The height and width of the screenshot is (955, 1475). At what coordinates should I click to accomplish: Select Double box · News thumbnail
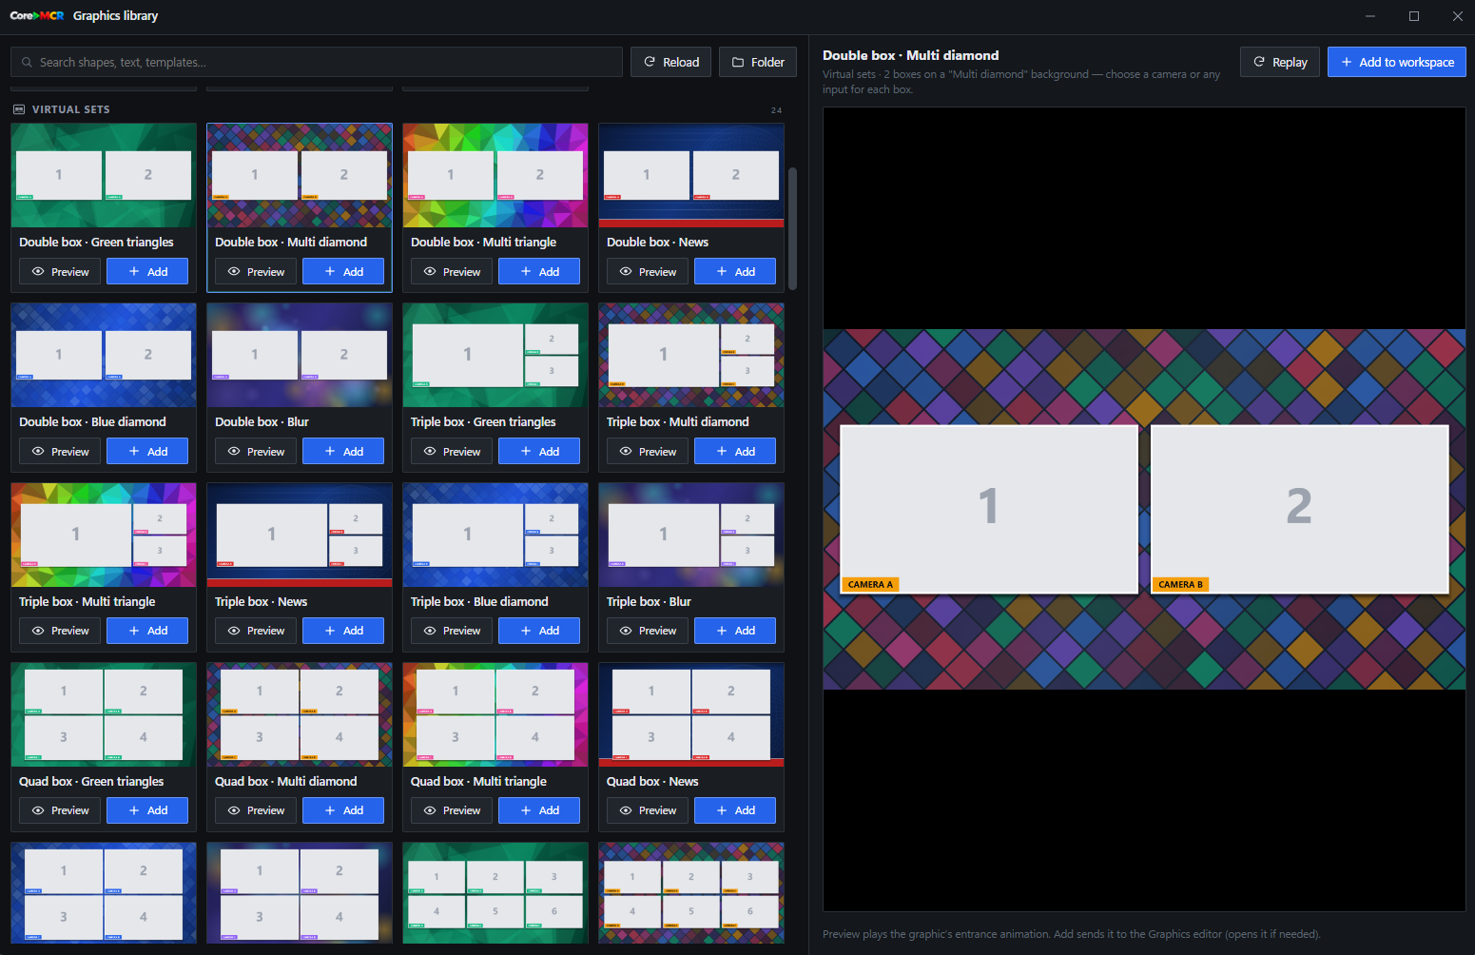(691, 175)
